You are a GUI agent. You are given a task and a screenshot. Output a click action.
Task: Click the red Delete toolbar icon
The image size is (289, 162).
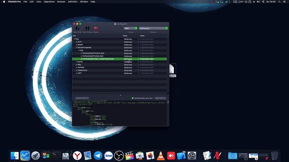96,28
